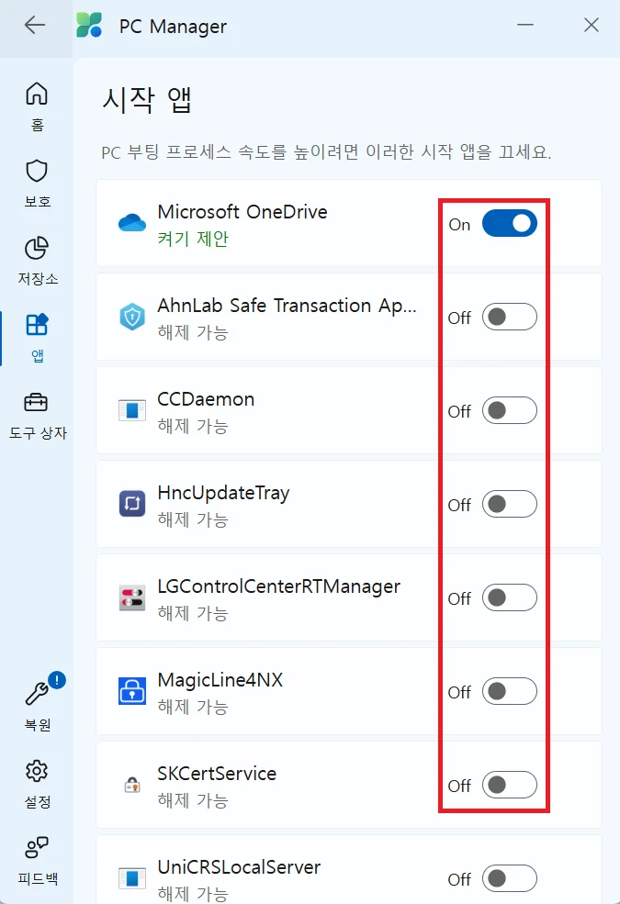This screenshot has width=620, height=904.
Task: Close the PC Manager window
Action: point(592,25)
